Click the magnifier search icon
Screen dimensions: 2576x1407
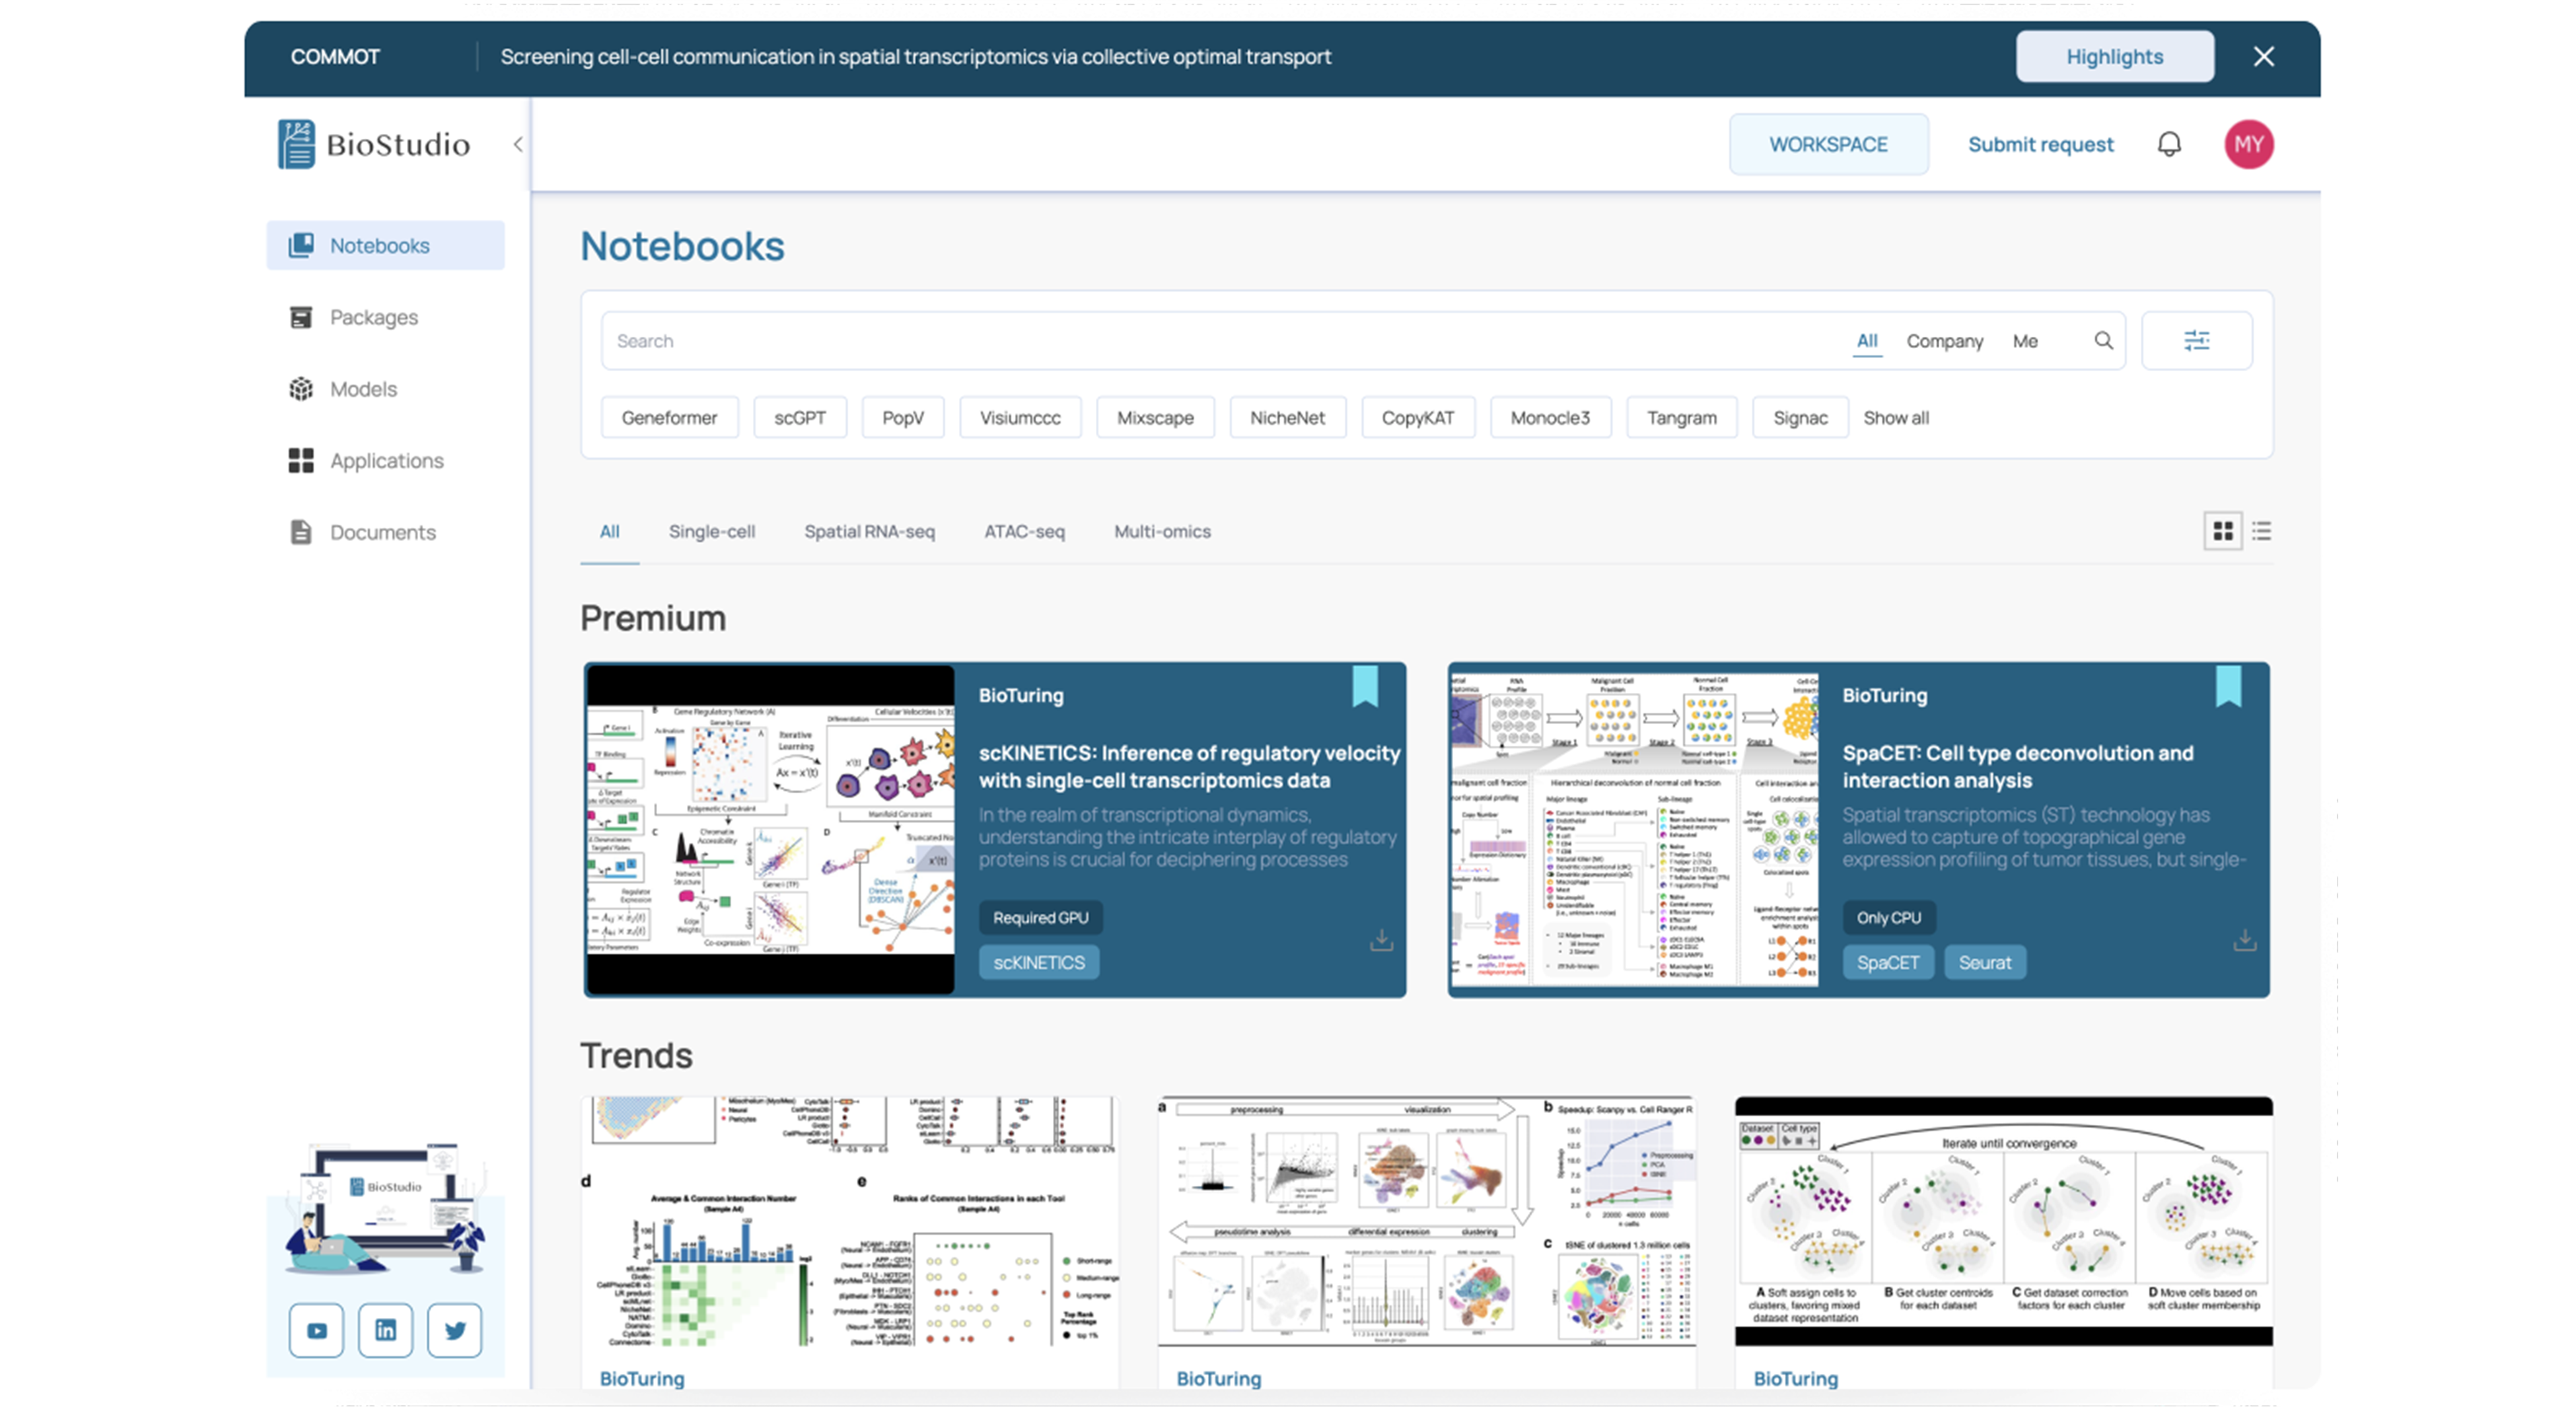click(2103, 341)
